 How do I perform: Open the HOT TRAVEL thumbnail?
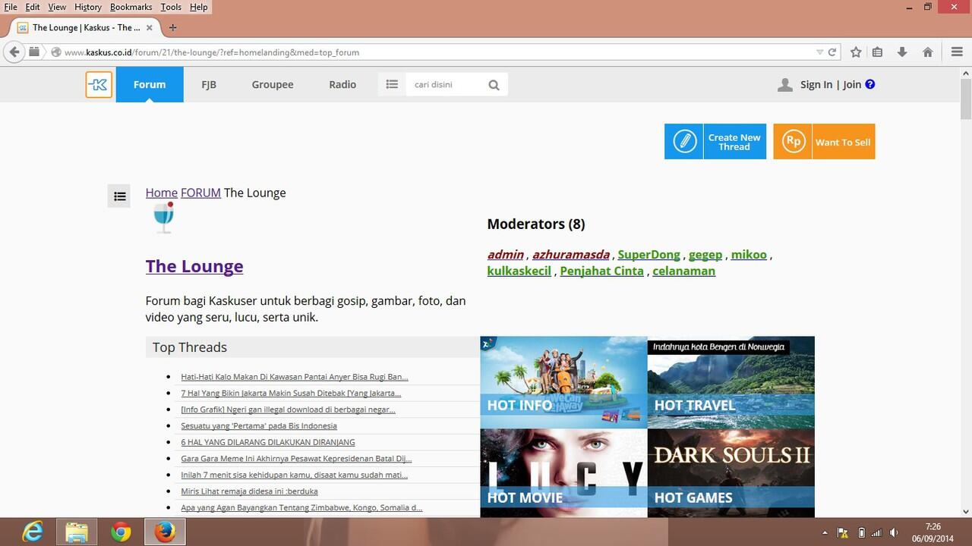(x=731, y=382)
